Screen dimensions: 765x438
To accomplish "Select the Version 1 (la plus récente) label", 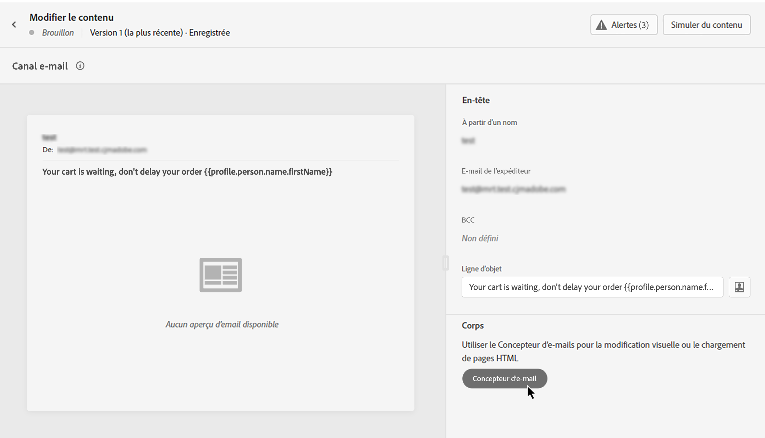I will click(136, 33).
